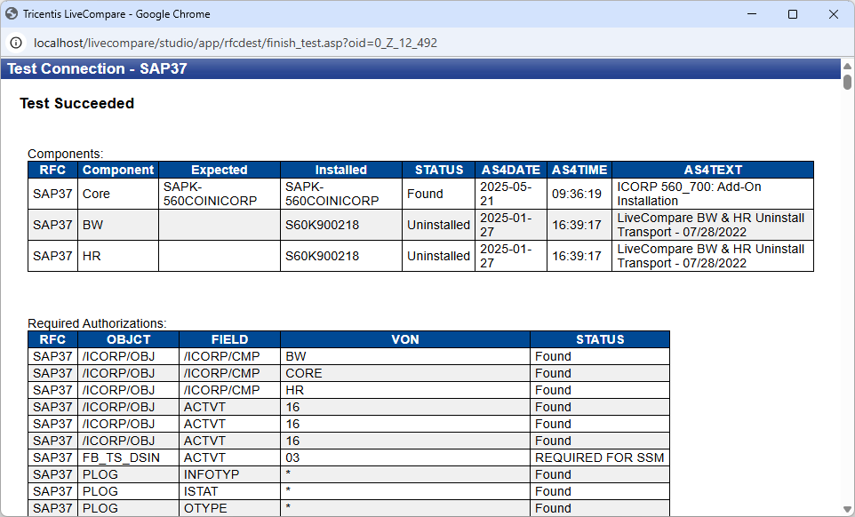Click the site information icon in address bar
This screenshot has height=517, width=855.
pos(16,43)
